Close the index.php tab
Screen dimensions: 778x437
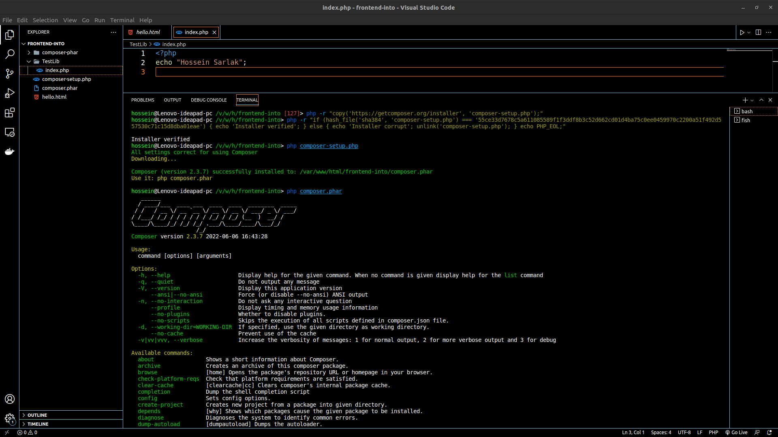click(x=214, y=32)
